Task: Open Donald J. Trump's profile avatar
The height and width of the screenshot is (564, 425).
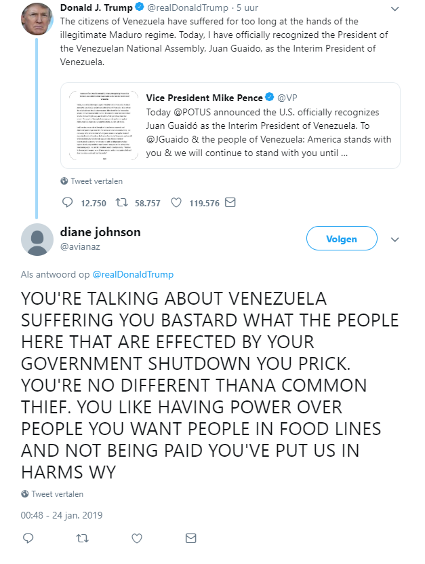Action: pyautogui.click(x=37, y=19)
